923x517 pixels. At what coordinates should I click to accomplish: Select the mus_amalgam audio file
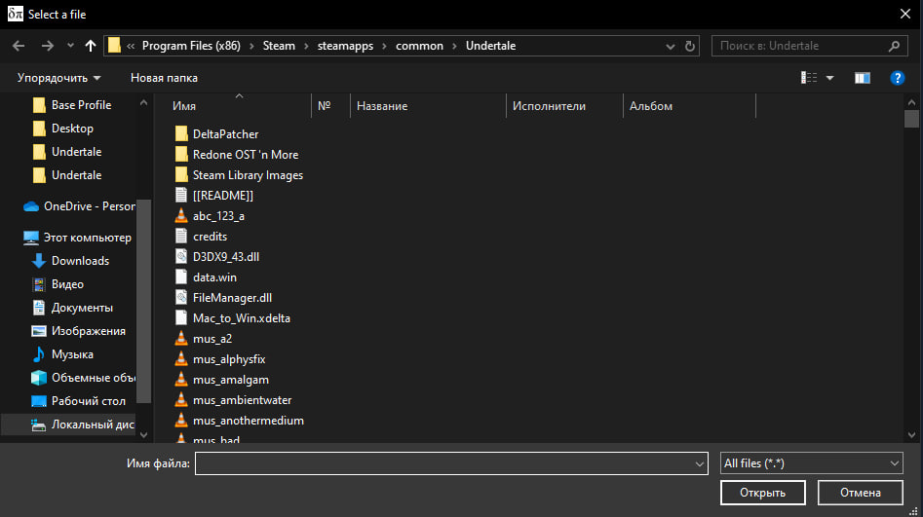(x=222, y=380)
